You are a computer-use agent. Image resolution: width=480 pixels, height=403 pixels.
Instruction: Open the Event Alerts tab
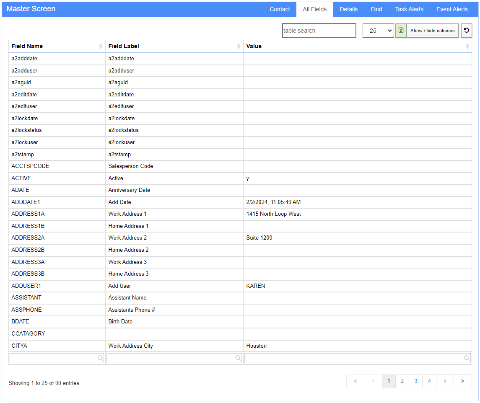point(452,10)
